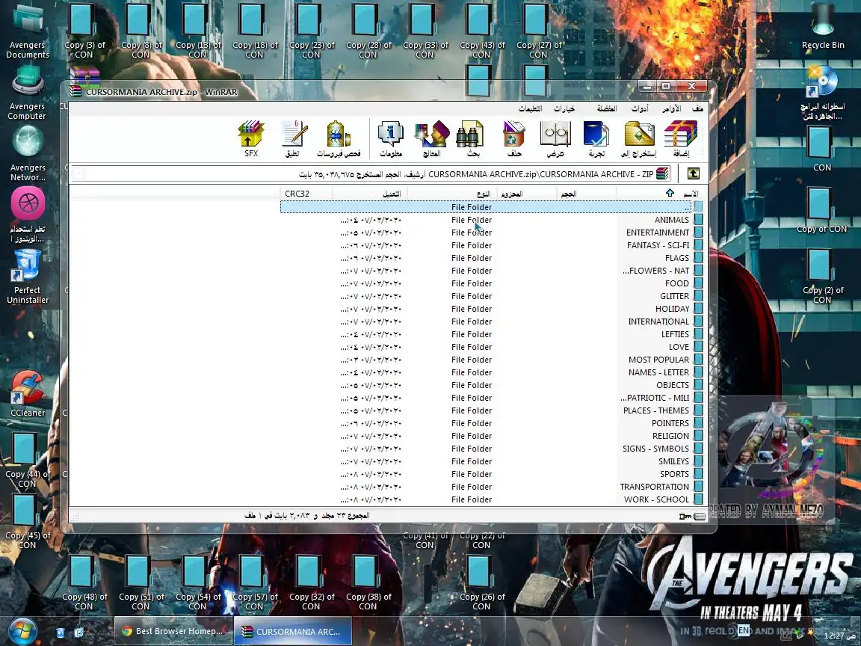Image resolution: width=861 pixels, height=646 pixels.
Task: Select the RELIGION folder row
Action: click(492, 436)
